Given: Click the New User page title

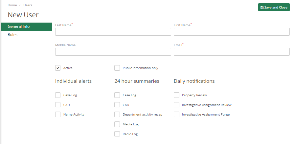Looking at the screenshot, I should tap(23, 15).
